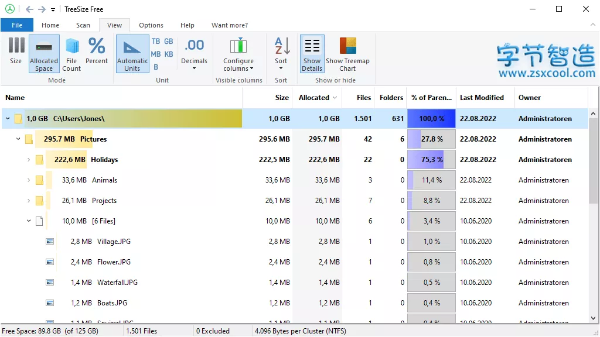Click scroll up arrow of the list
600x337 pixels.
tap(593, 114)
